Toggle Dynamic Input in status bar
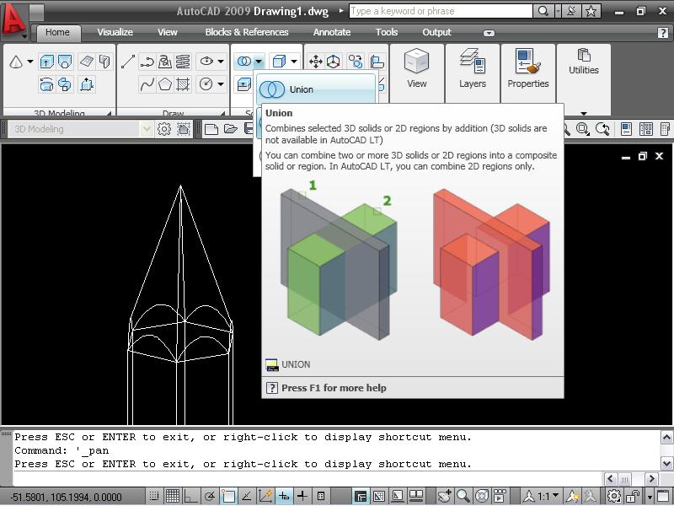674x506 pixels. (284, 496)
